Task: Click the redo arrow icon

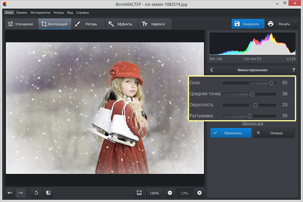Action: 21,193
